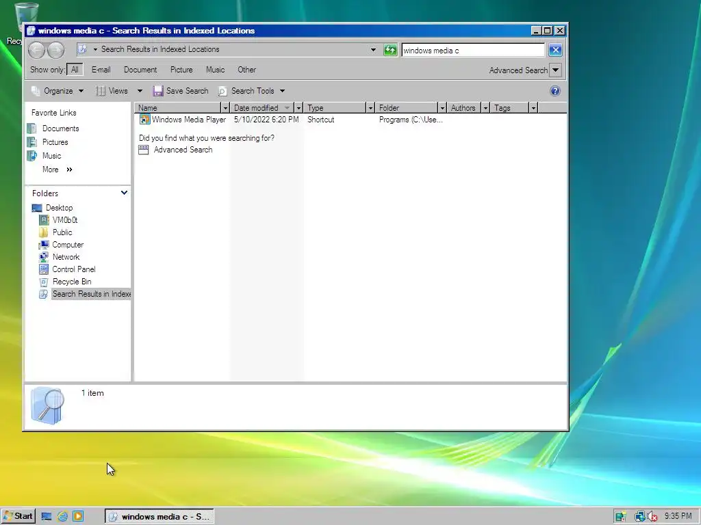This screenshot has width=701, height=525.
Task: Click the Back navigation arrow
Action: tap(37, 50)
